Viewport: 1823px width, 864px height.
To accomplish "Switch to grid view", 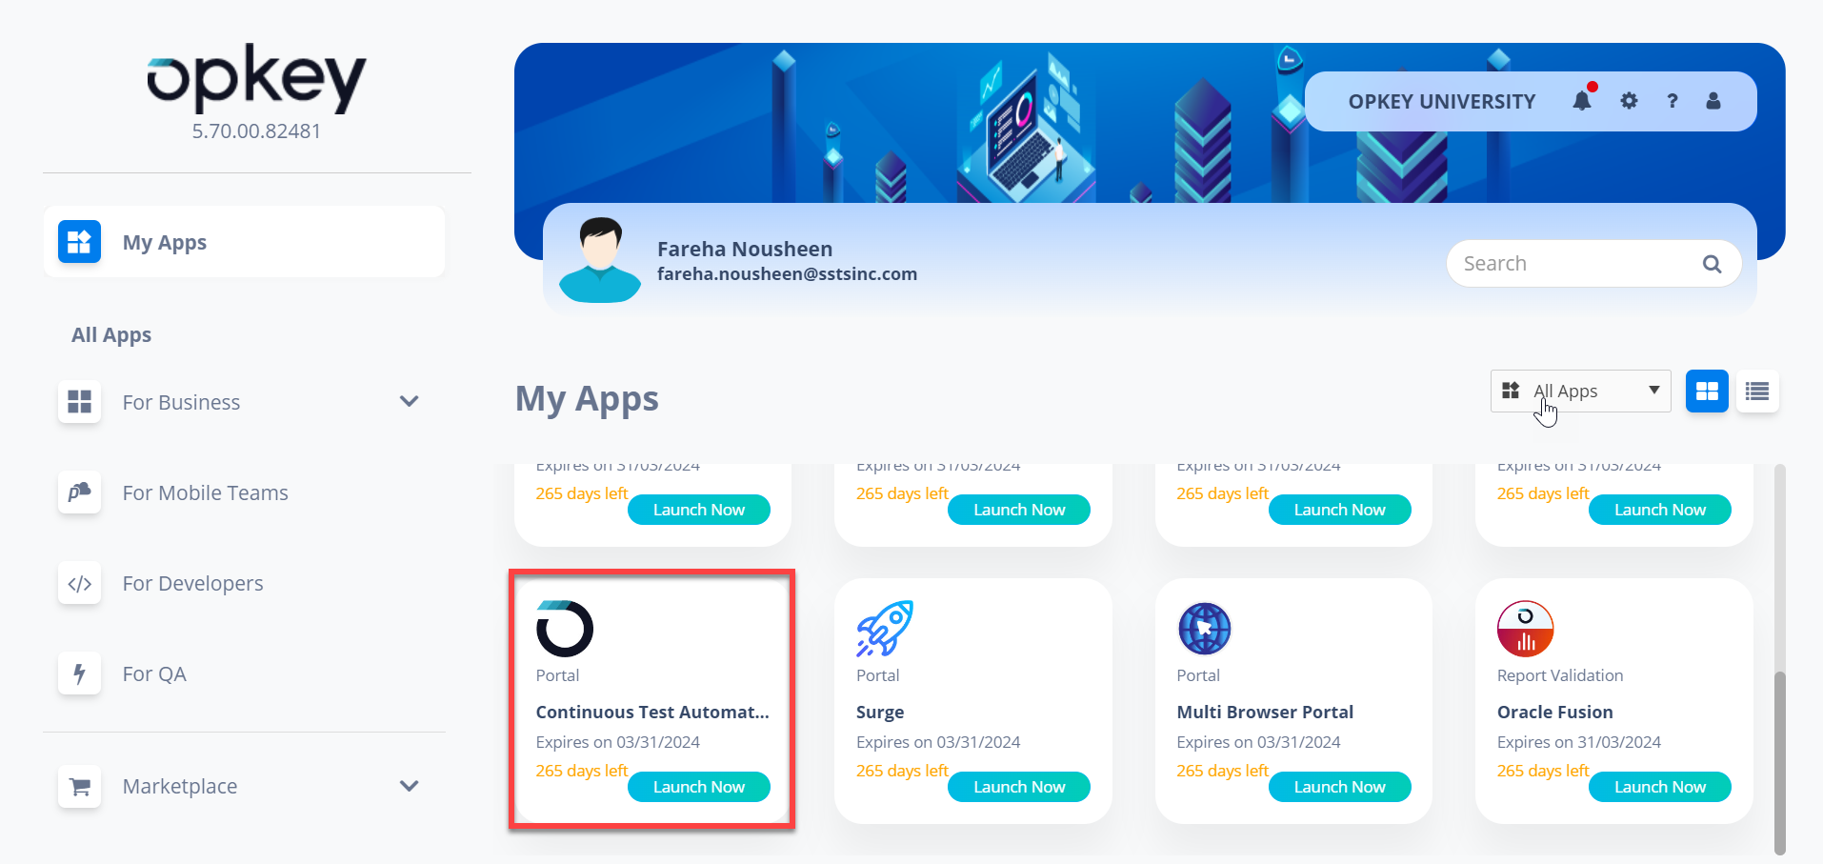I will pos(1707,391).
